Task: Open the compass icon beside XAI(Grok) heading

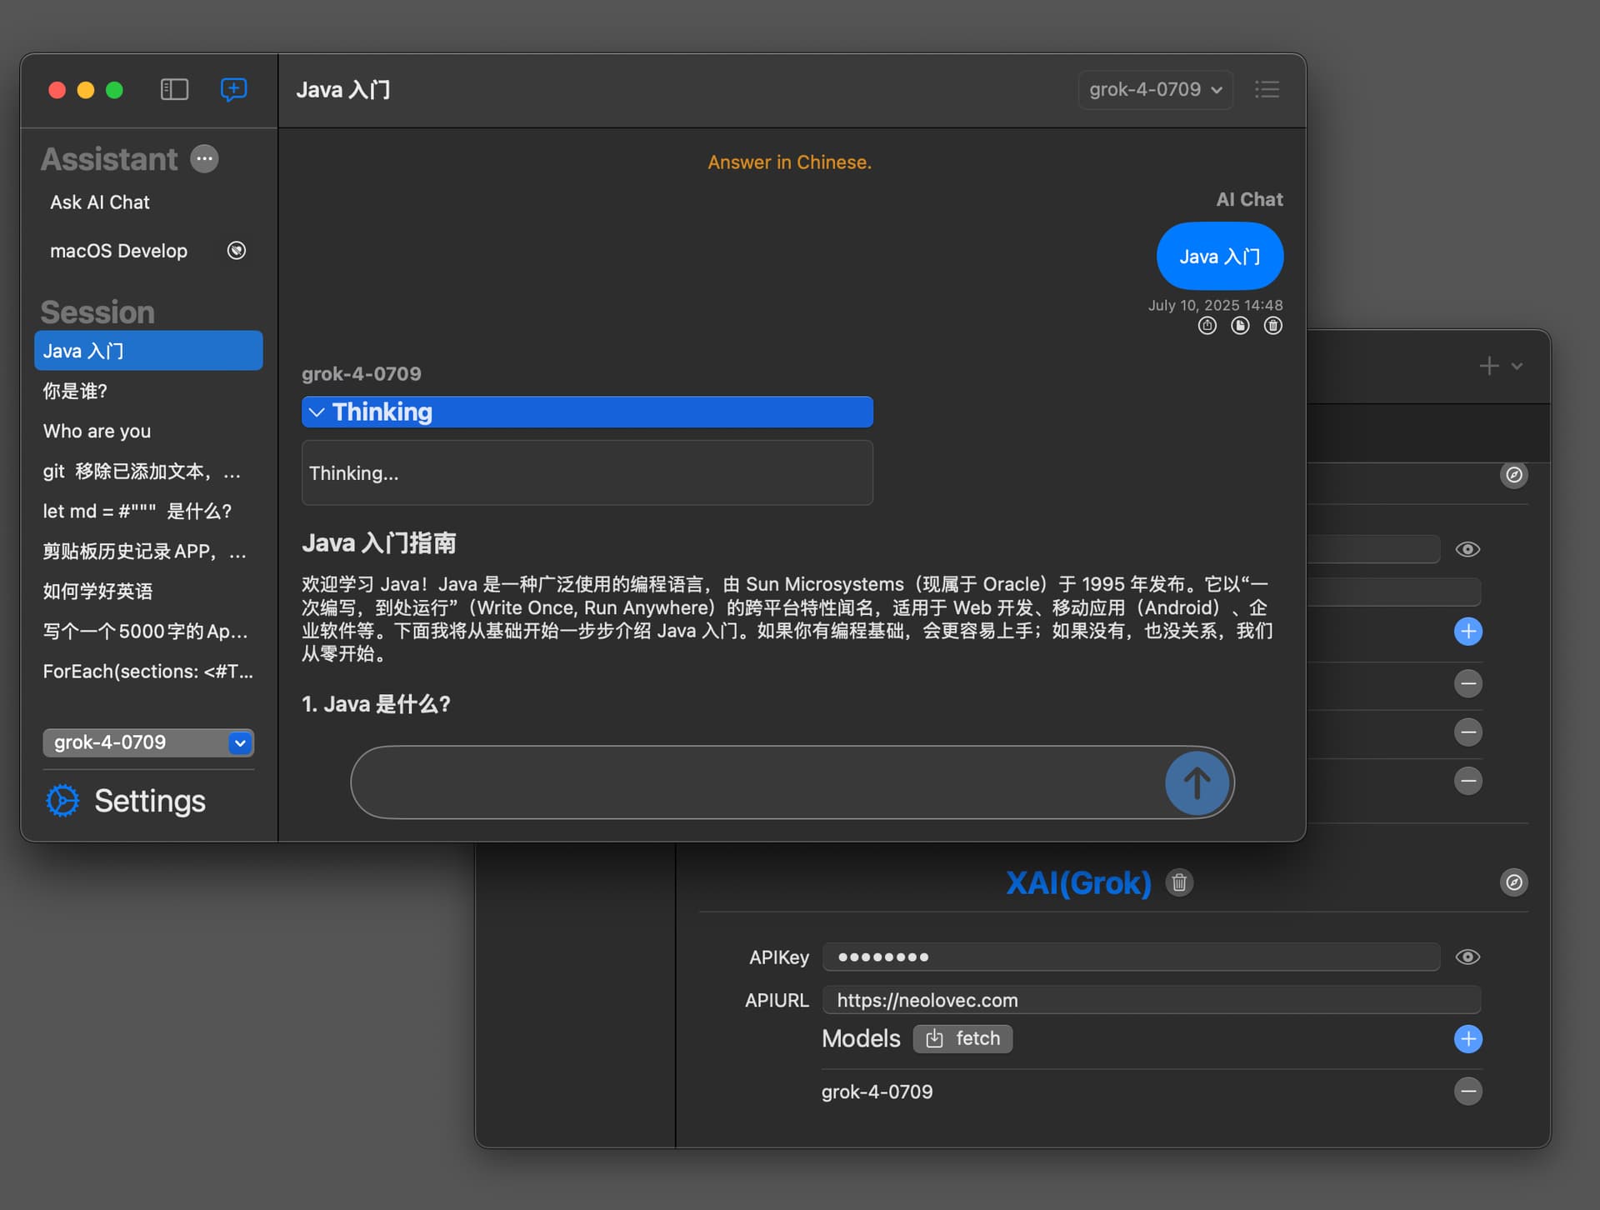Action: pos(1513,882)
